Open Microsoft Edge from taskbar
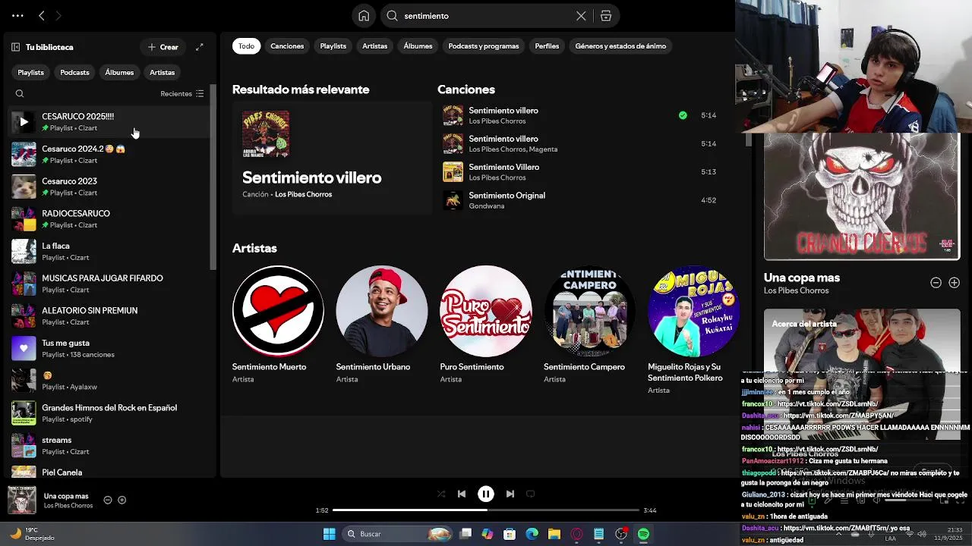The image size is (972, 546). pos(532,534)
